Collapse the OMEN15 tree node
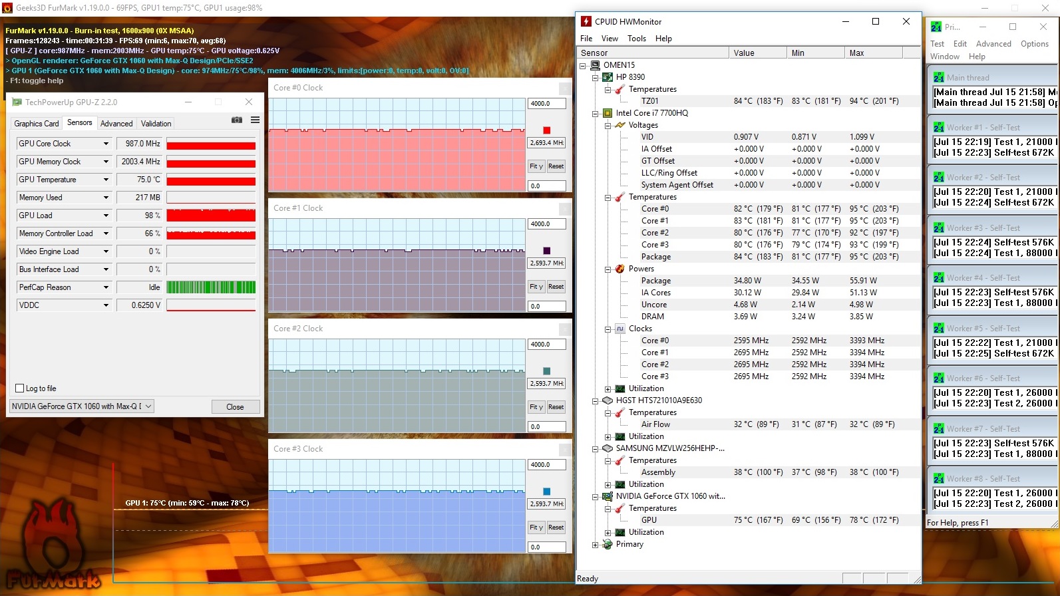1060x596 pixels. click(583, 65)
